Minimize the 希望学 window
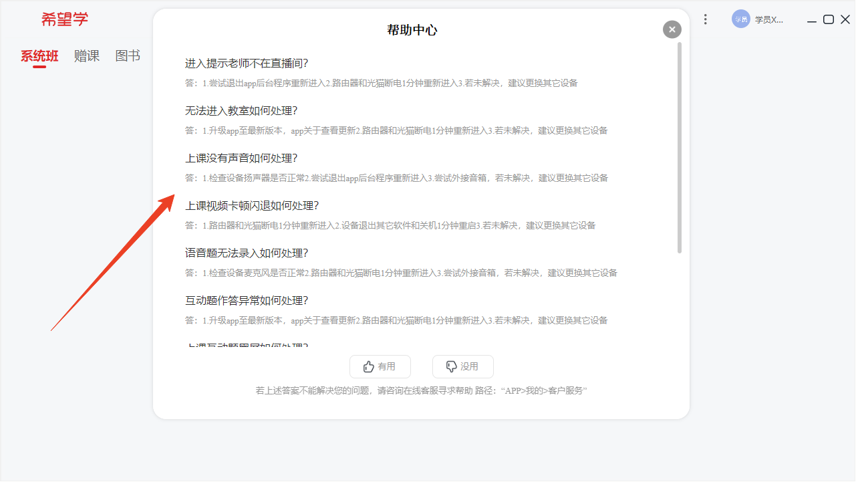This screenshot has height=482, width=856. (812, 20)
